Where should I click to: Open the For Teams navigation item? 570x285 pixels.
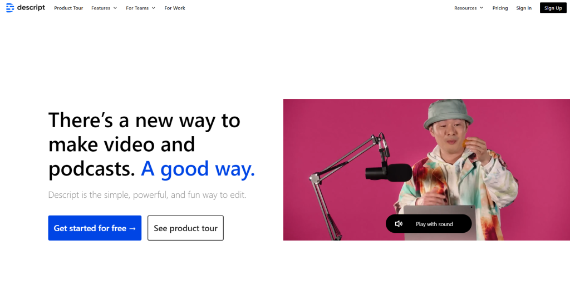point(137,8)
